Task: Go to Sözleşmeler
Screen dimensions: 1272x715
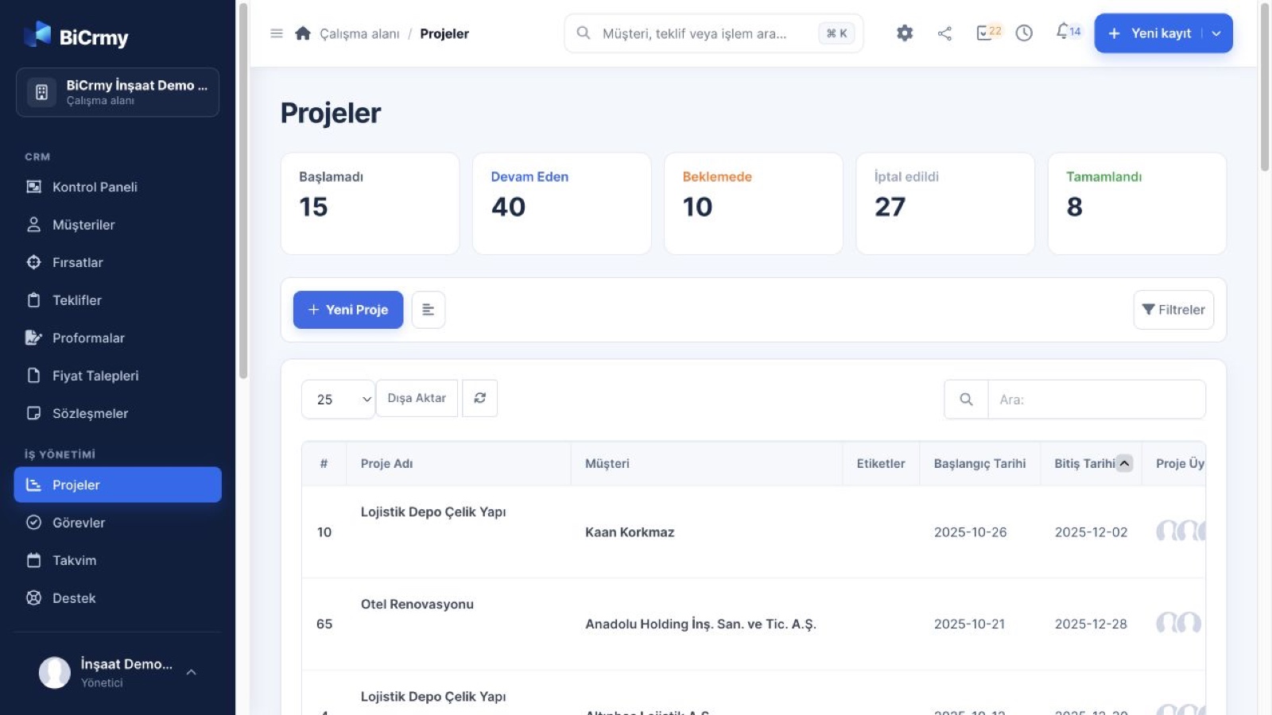Action: [118, 413]
